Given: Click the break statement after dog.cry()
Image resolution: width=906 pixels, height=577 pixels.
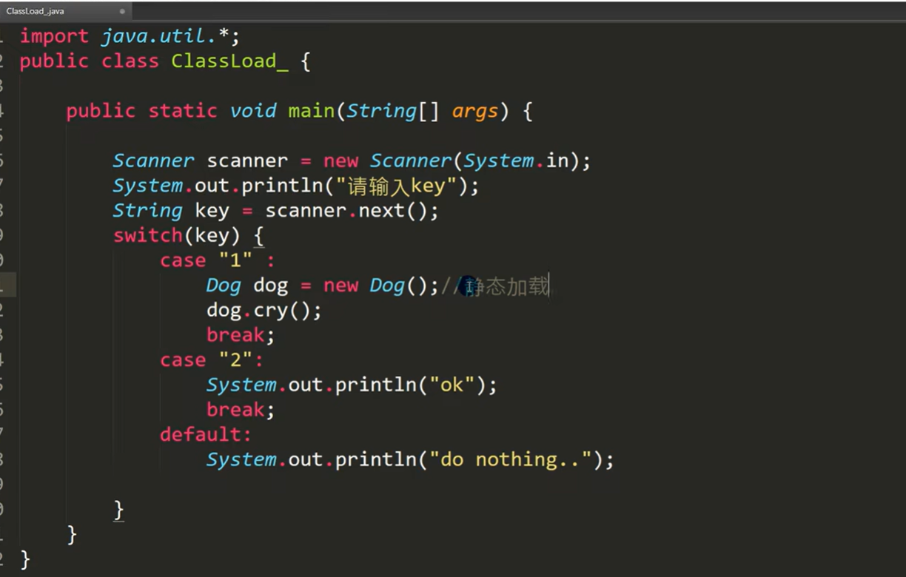Looking at the screenshot, I should (241, 335).
